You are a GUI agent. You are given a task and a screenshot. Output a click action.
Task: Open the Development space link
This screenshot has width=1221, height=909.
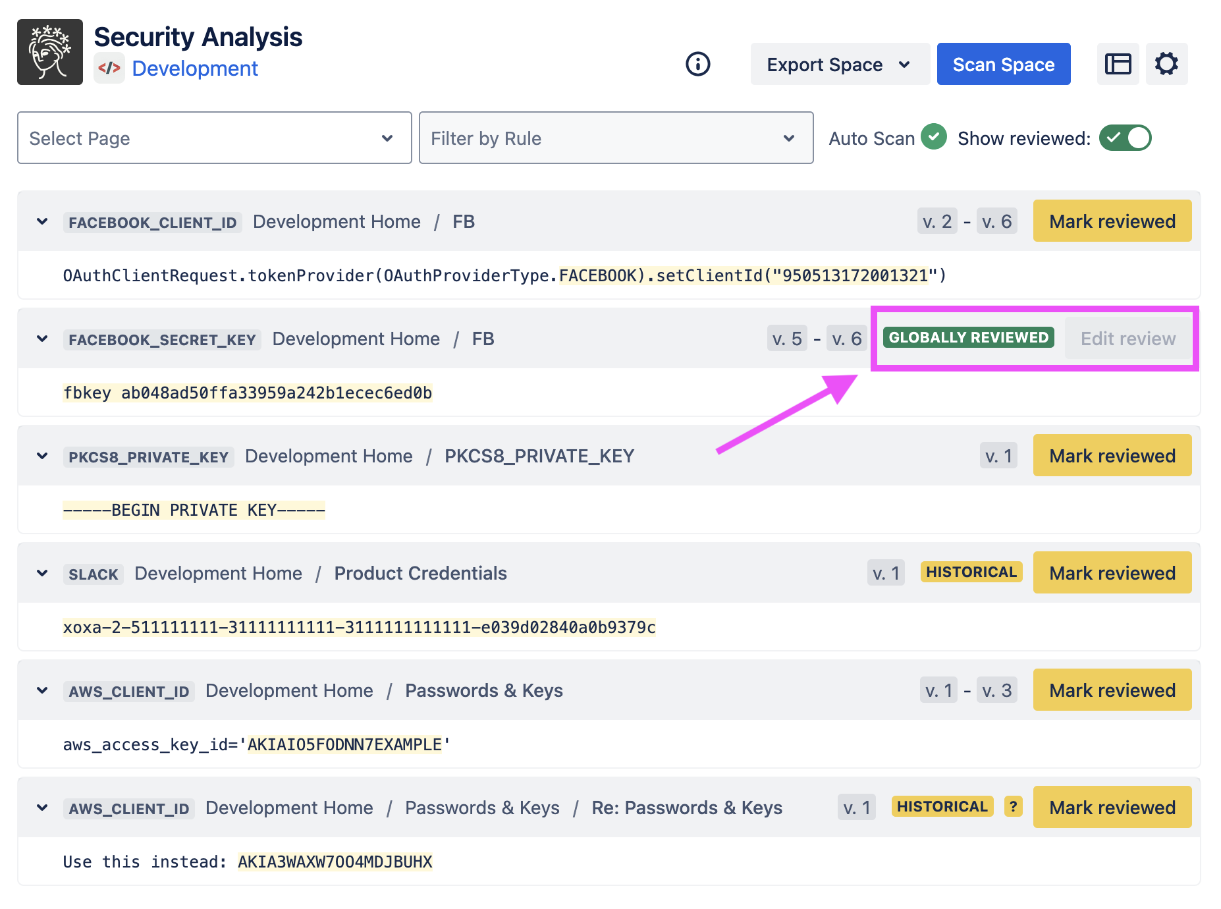pyautogui.click(x=195, y=69)
